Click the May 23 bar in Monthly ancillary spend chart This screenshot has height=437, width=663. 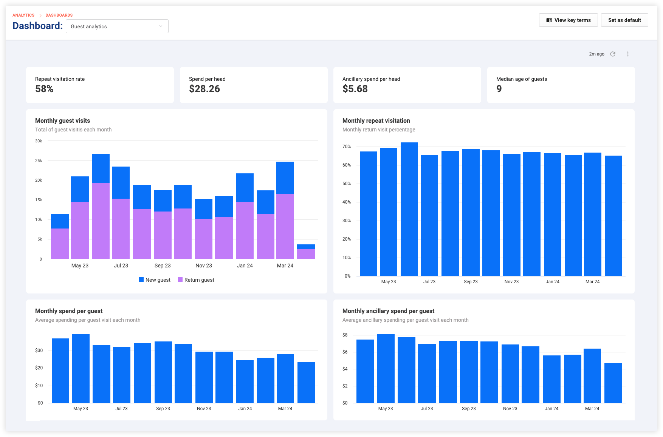tap(386, 369)
